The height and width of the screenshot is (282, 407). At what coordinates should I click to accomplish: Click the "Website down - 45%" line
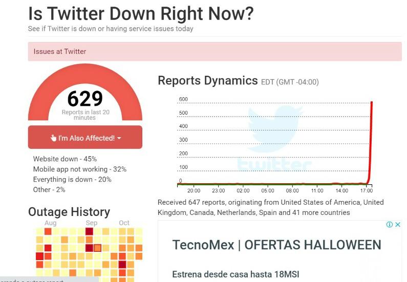pos(65,159)
